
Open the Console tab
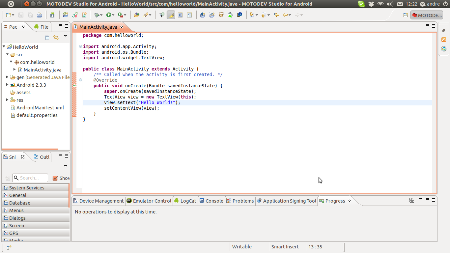pyautogui.click(x=211, y=201)
